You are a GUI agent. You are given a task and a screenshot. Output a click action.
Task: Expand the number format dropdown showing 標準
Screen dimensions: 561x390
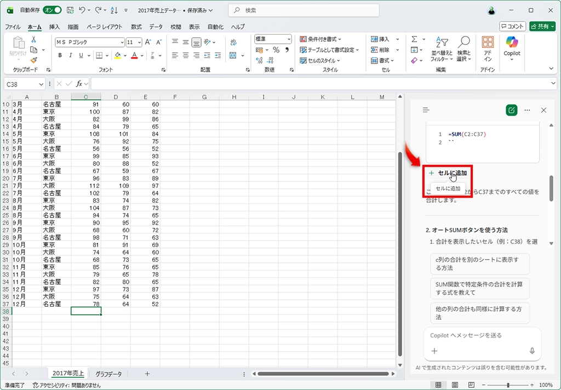pyautogui.click(x=288, y=39)
